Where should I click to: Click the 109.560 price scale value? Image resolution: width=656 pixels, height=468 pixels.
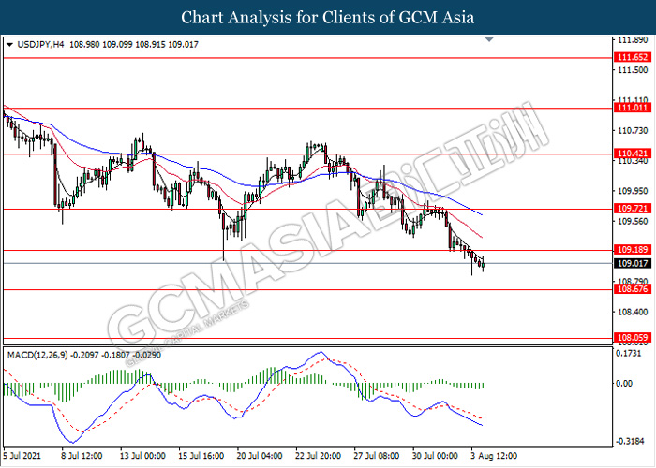pyautogui.click(x=633, y=221)
